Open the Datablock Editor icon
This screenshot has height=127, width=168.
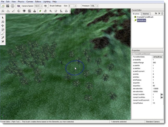coord(29,11)
